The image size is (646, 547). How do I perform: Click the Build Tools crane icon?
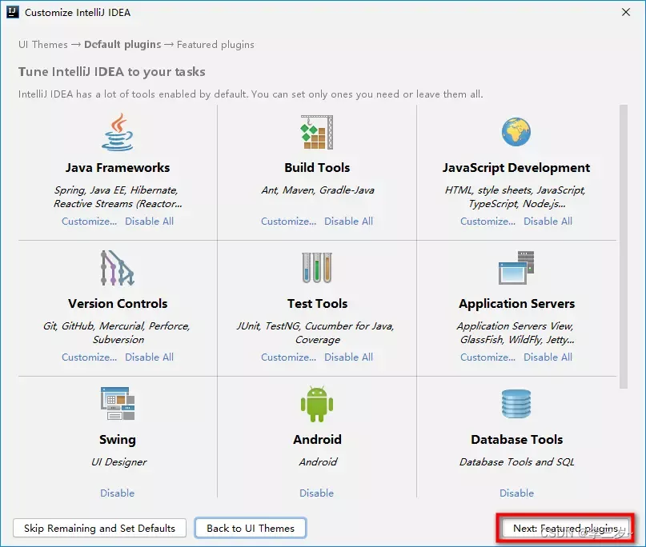317,132
